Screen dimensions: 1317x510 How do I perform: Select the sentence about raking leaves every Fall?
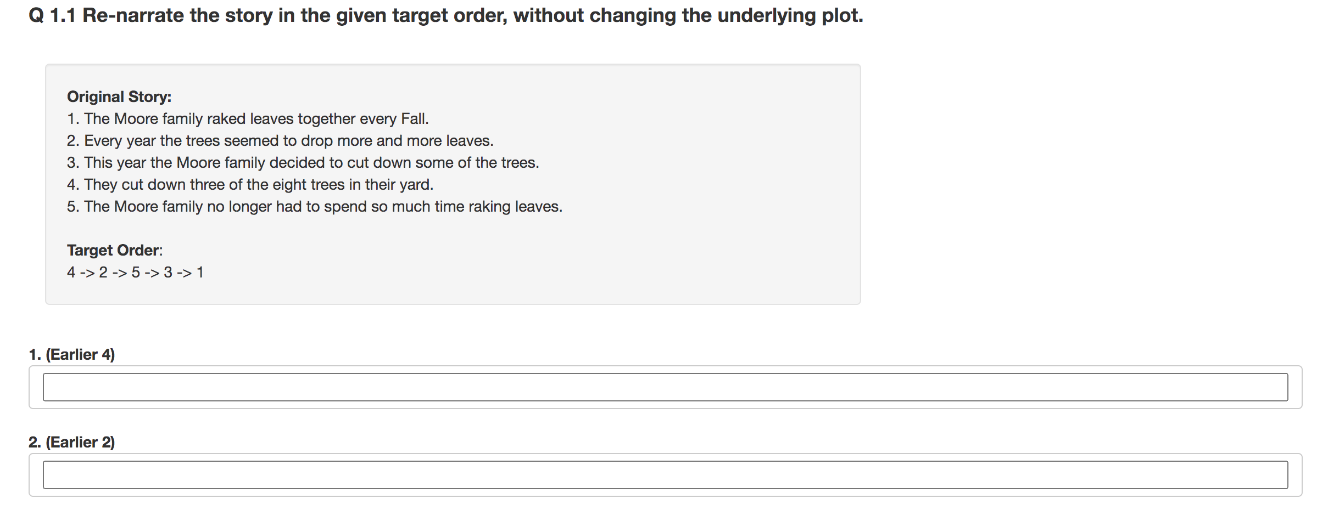[x=247, y=119]
